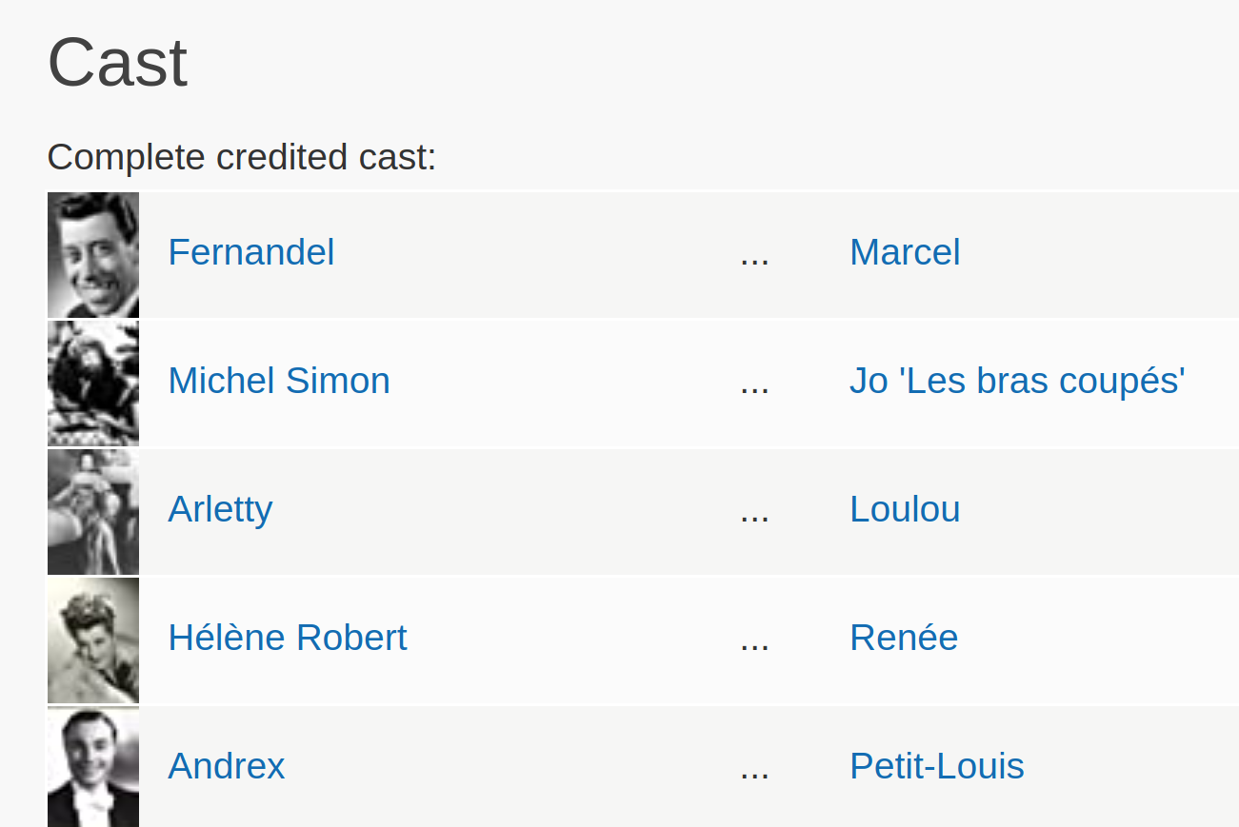Click the Cast section heading
The width and height of the screenshot is (1239, 827).
pos(118,63)
